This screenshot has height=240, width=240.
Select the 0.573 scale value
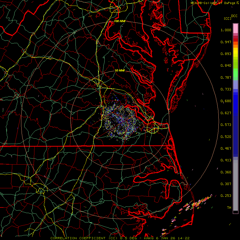[226, 125]
